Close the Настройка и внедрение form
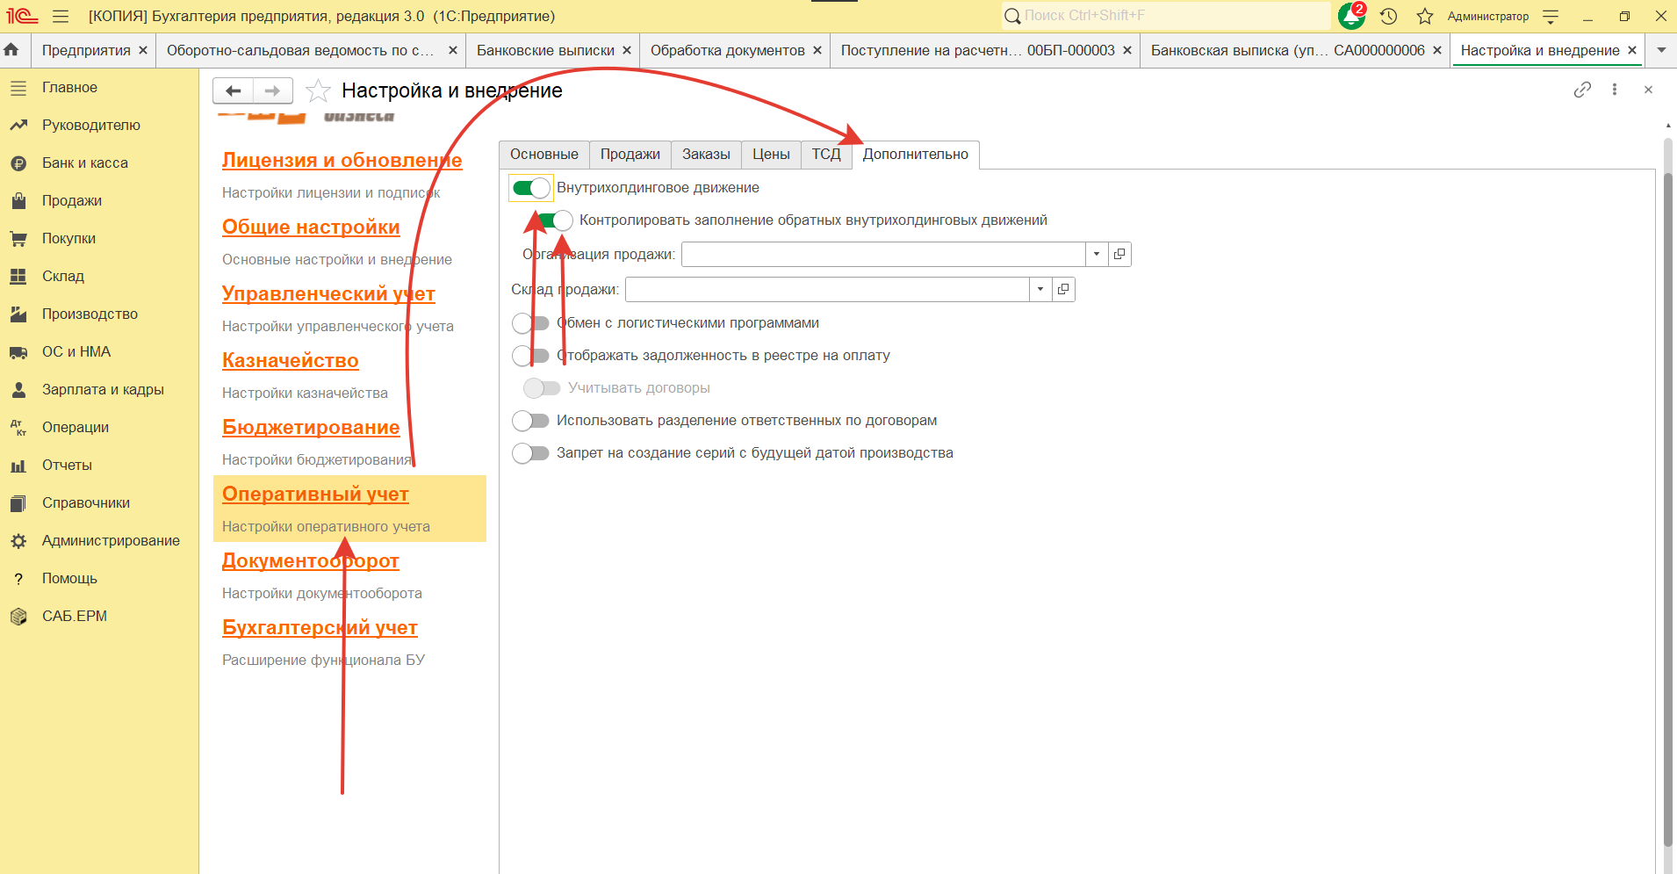Screen dimensions: 1677x874 pyautogui.click(x=1648, y=90)
